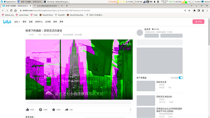The image size is (210, 118).
Task: Open the browser home page
Action: [x=16, y=10]
